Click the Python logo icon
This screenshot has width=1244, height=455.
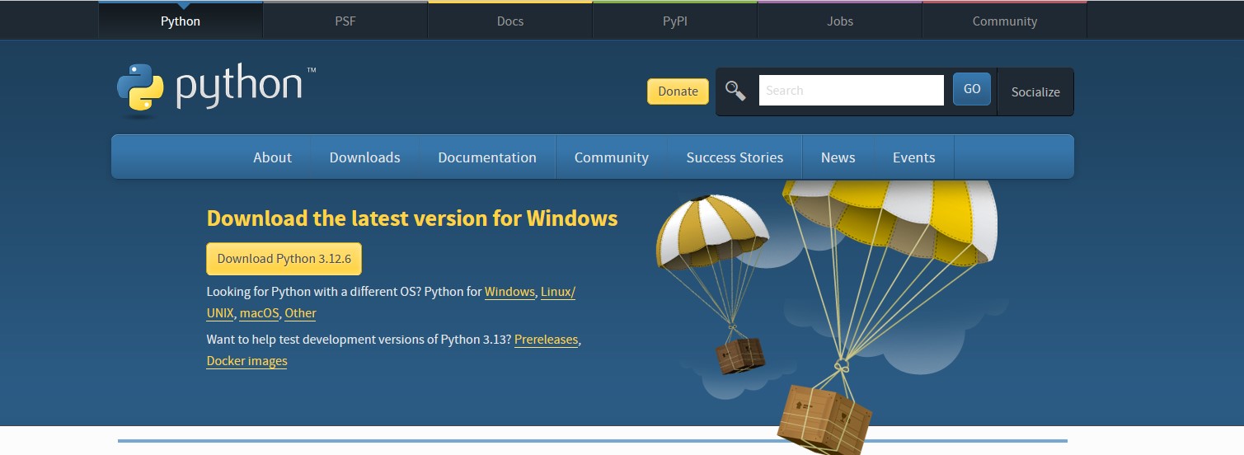point(140,87)
